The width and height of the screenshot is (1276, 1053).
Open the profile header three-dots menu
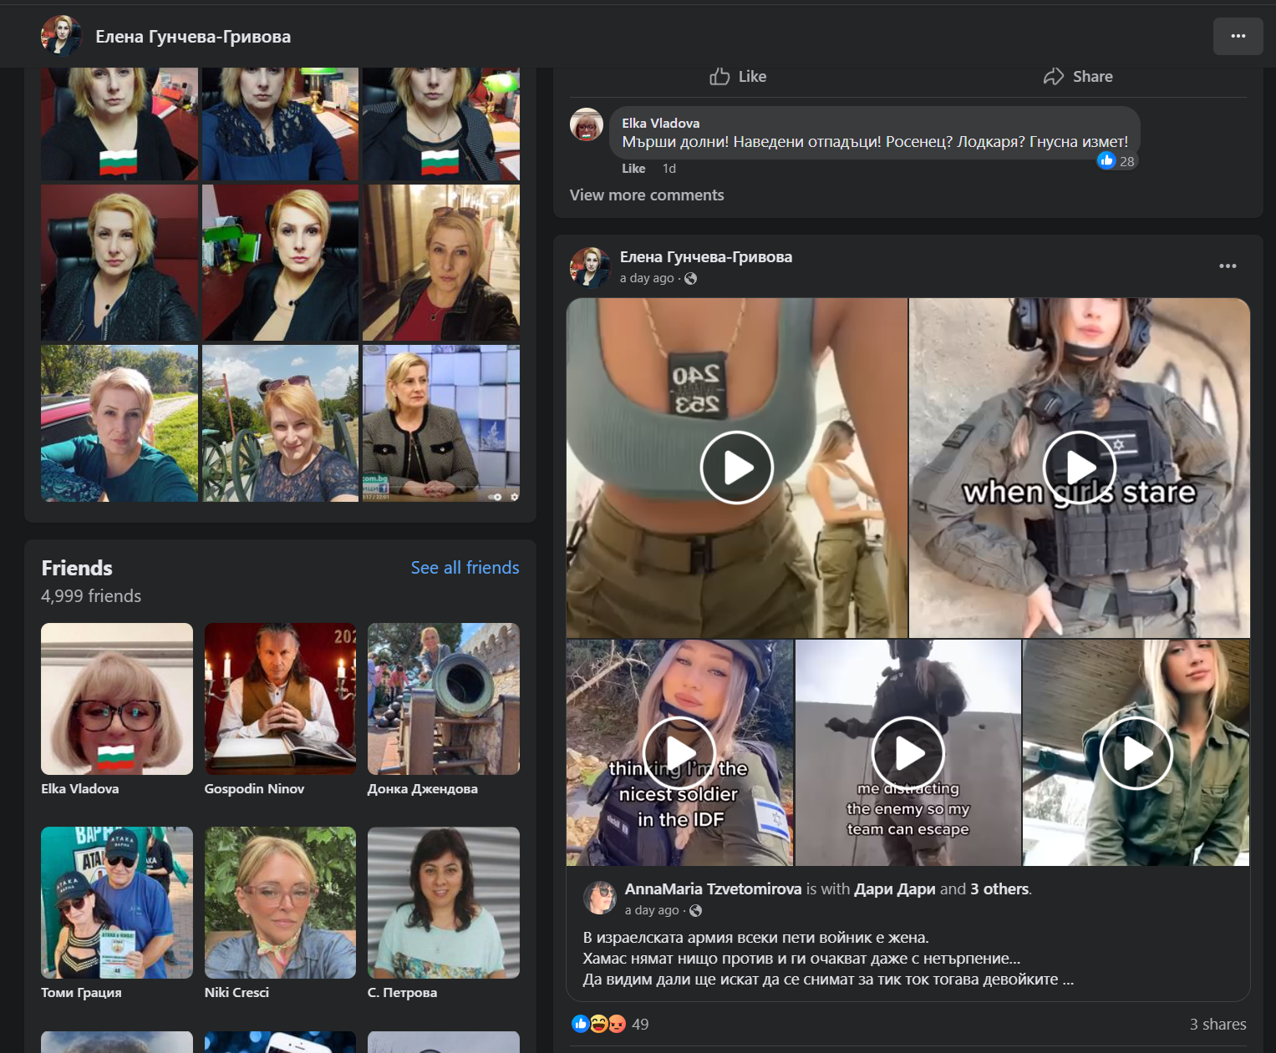pyautogui.click(x=1238, y=36)
